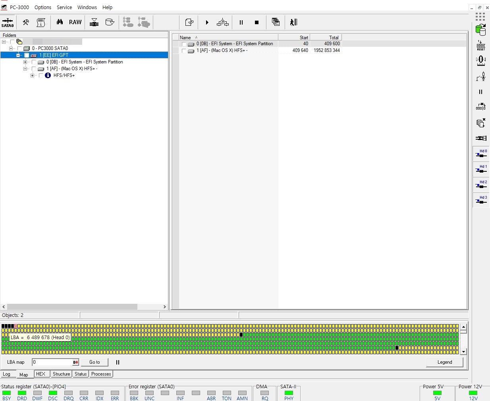The image size is (490, 401).
Task: Click the Go to button
Action: (x=95, y=362)
